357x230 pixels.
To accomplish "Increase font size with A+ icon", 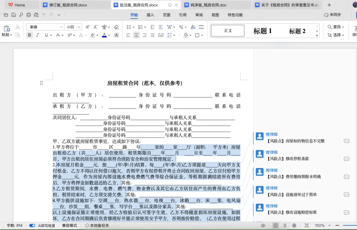I will click(88, 27).
